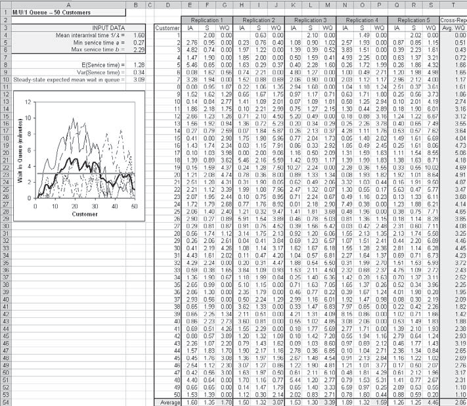Click the Cross-Rep header cell

click(453, 20)
